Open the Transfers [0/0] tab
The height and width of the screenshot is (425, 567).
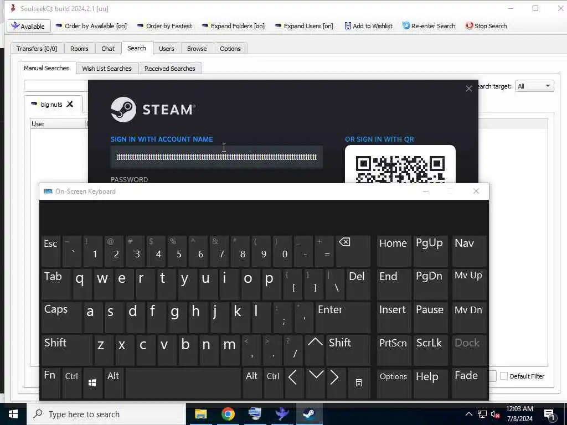[x=37, y=49]
